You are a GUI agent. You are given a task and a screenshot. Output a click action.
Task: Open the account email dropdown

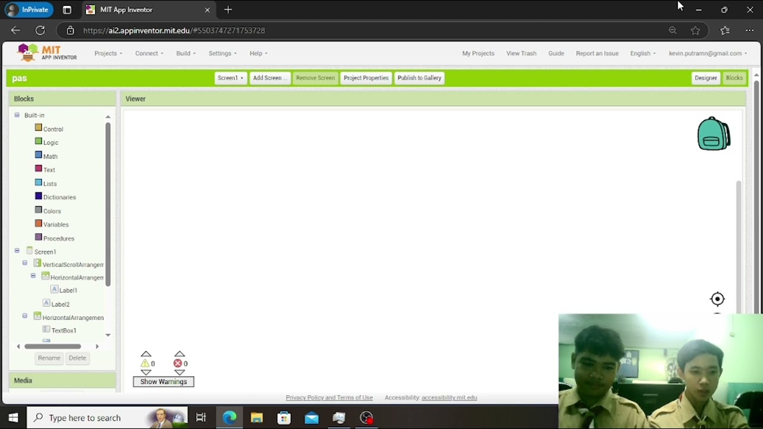click(708, 53)
